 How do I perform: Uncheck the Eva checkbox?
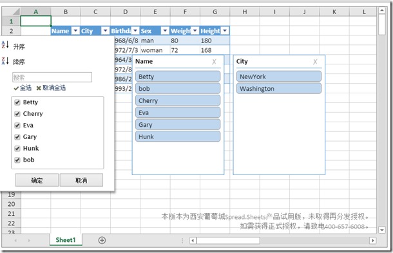17,126
